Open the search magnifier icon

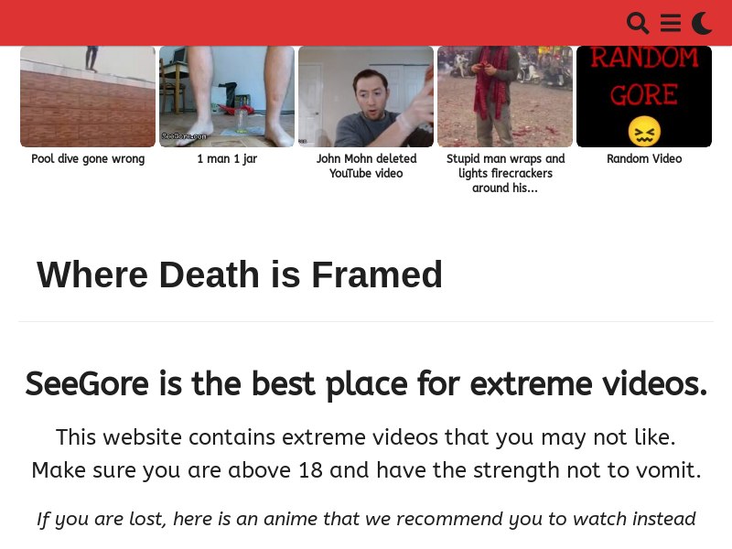(x=638, y=24)
